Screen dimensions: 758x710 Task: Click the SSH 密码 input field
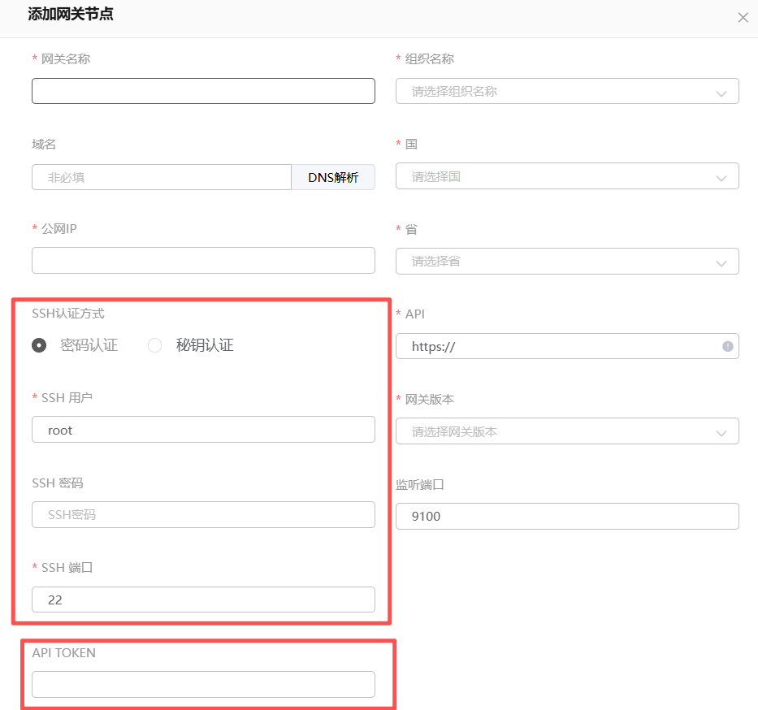[203, 514]
